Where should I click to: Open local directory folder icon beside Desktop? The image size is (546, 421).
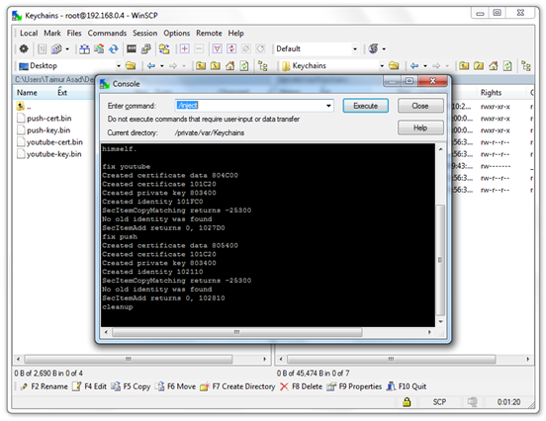[131, 65]
